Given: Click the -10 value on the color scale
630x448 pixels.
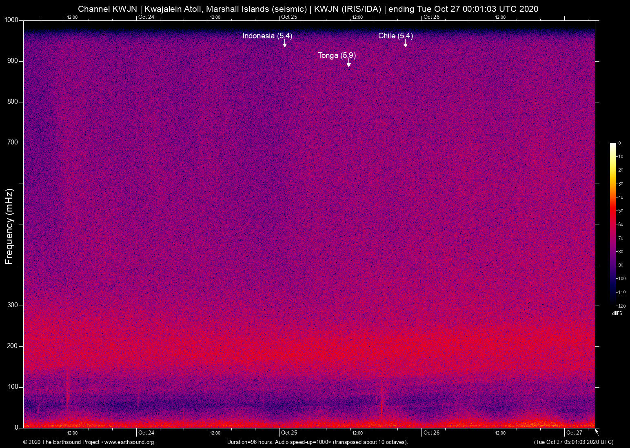Looking at the screenshot, I should click(x=619, y=157).
